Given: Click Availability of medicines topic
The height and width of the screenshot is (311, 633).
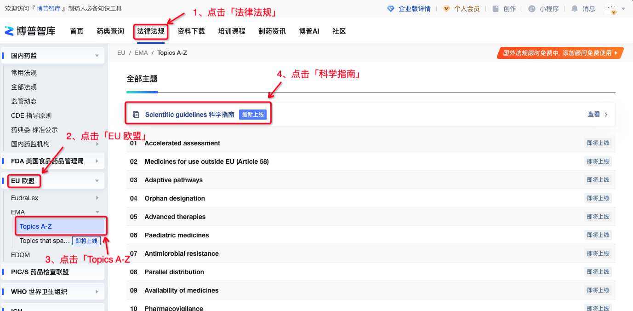Looking at the screenshot, I should point(182,290).
